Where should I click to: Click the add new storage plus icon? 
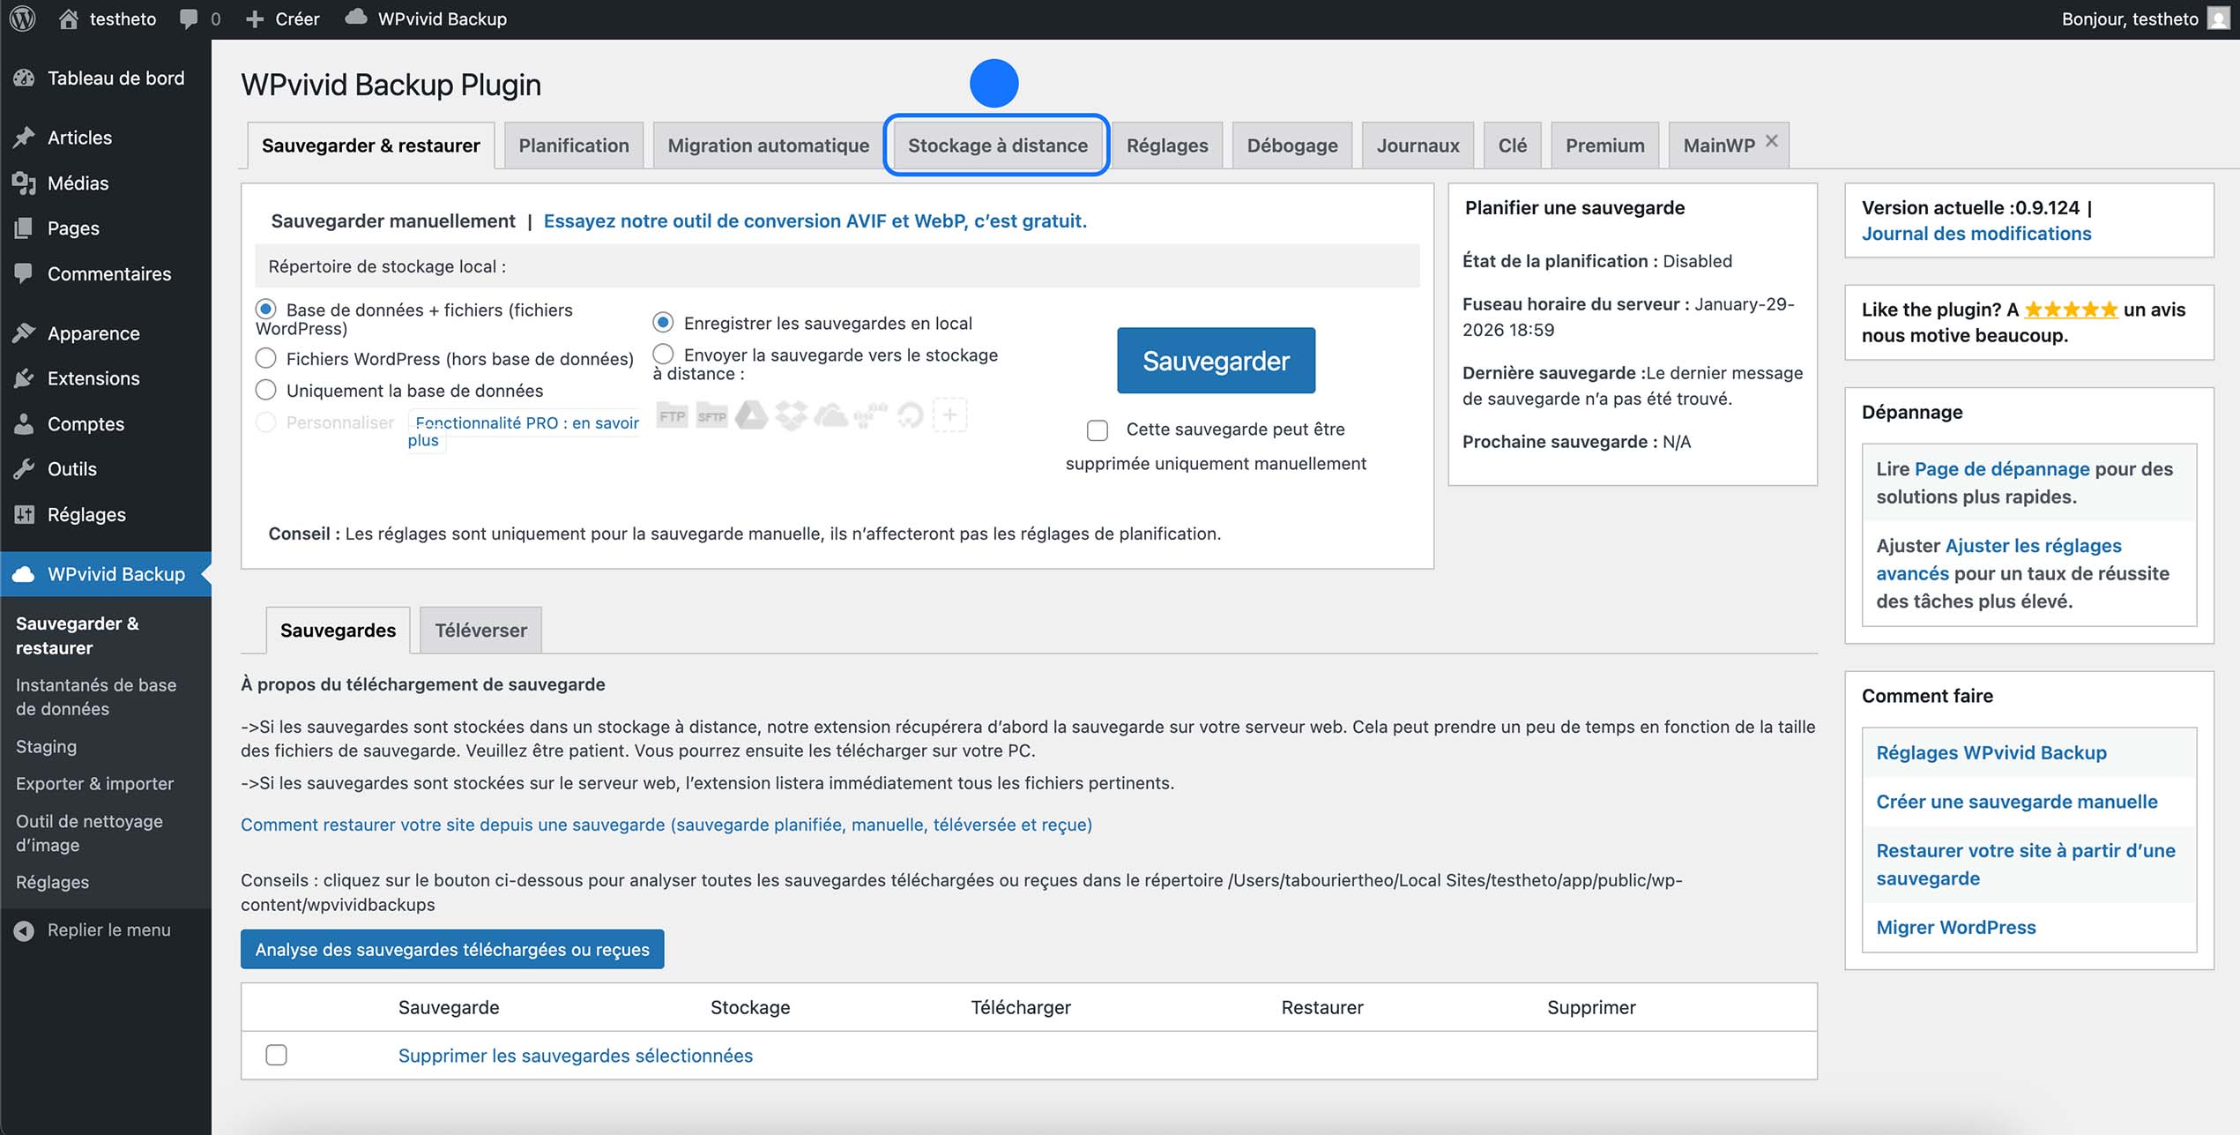(x=950, y=414)
